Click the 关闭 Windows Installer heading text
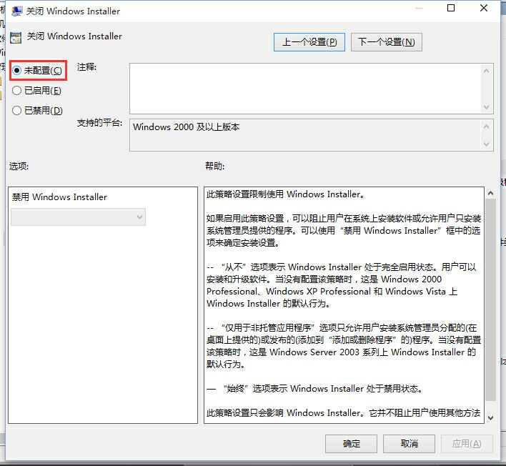This screenshot has height=466, width=506. click(74, 36)
